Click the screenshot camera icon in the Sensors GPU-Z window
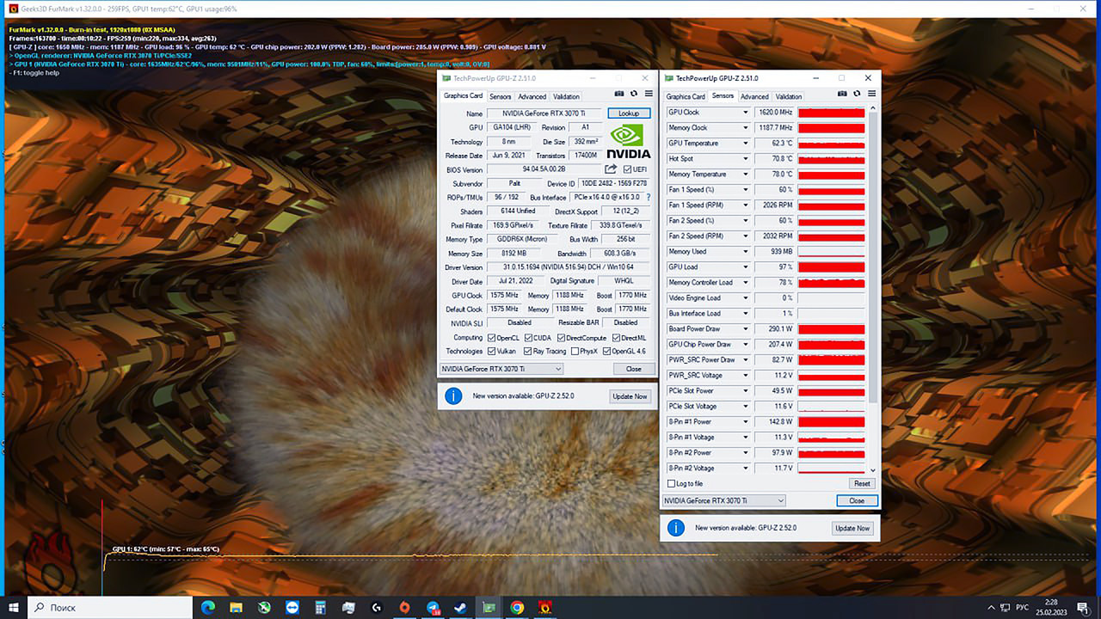 coord(843,93)
